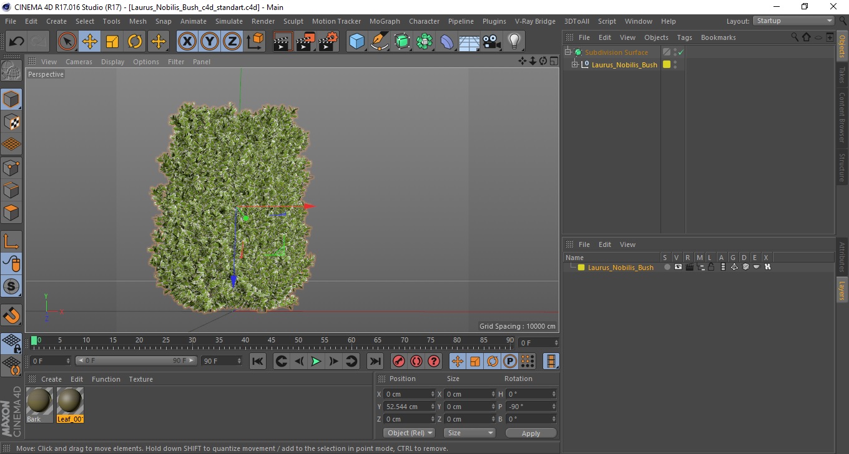Open the Layout dropdown
This screenshot has height=454, width=849.
(793, 21)
